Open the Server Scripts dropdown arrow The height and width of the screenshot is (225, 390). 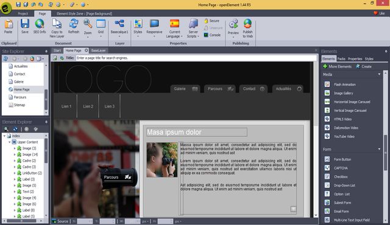[x=198, y=36]
